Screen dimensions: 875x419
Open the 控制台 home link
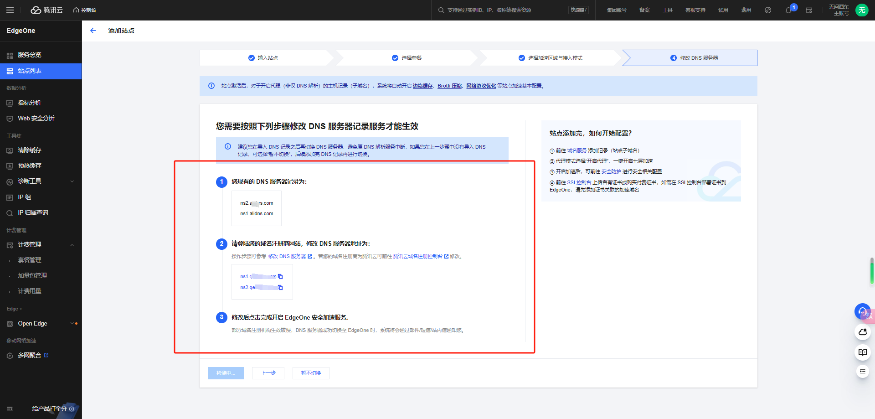point(85,10)
